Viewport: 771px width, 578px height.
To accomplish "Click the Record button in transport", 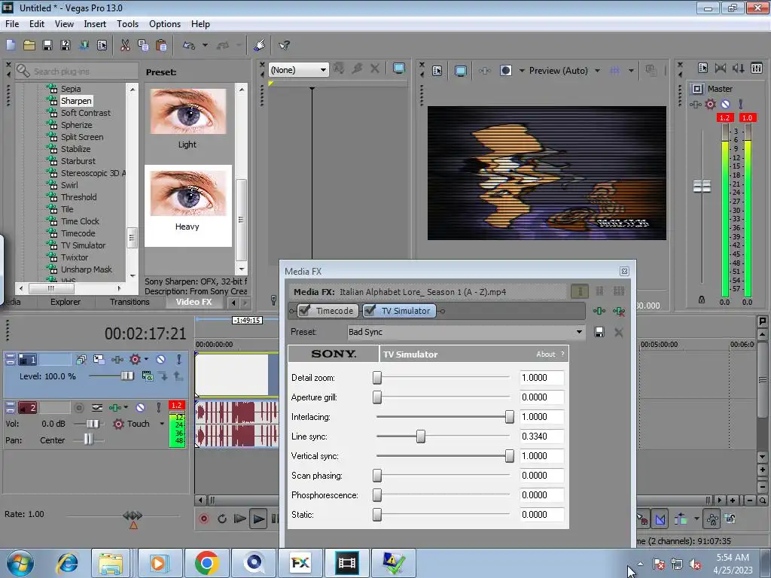I will tap(204, 519).
